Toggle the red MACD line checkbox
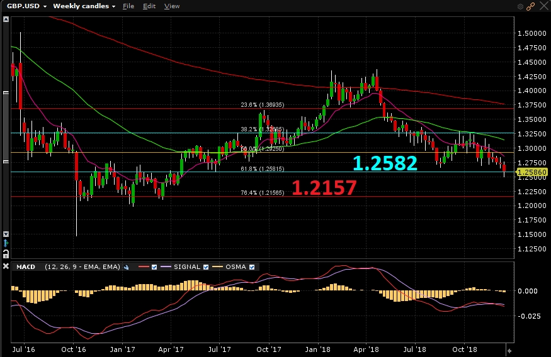The width and height of the screenshot is (551, 357). pyautogui.click(x=154, y=267)
